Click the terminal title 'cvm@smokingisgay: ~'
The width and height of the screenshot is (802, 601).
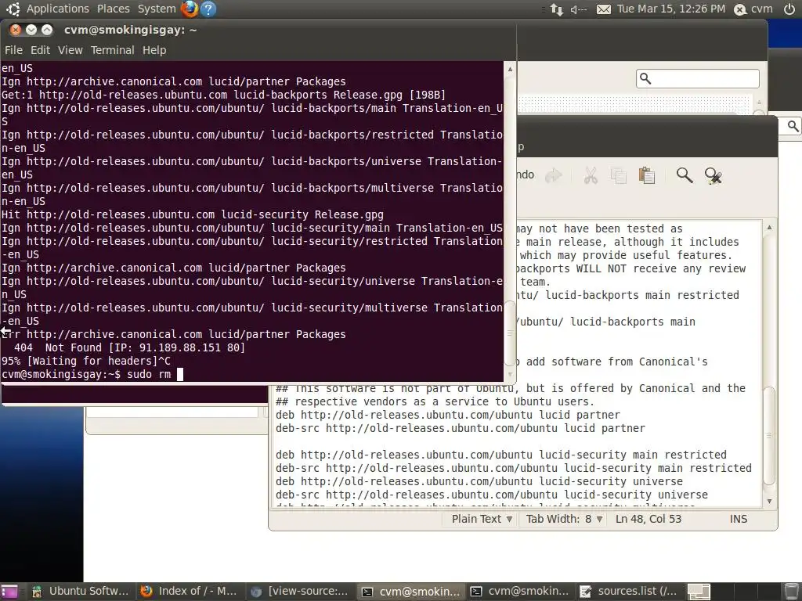131,30
